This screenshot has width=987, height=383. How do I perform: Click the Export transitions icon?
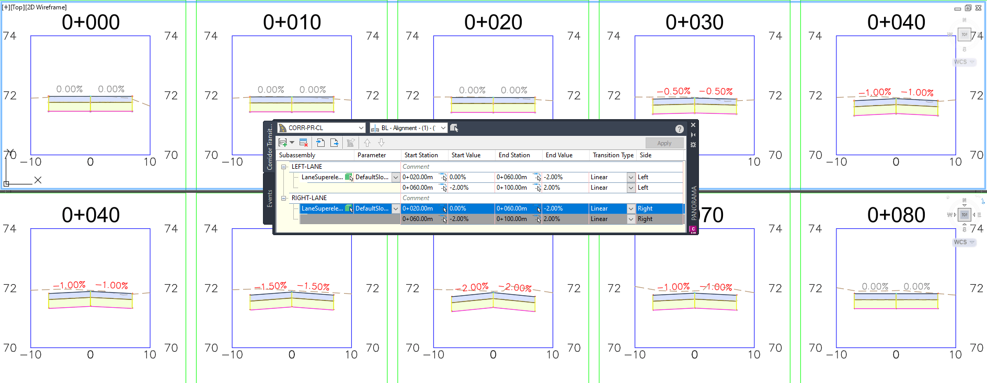tap(335, 143)
